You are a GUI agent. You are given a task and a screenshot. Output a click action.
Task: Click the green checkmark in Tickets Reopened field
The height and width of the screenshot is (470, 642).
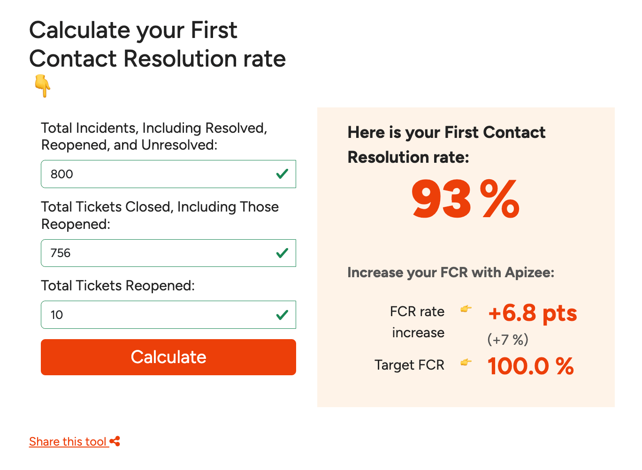[282, 315]
